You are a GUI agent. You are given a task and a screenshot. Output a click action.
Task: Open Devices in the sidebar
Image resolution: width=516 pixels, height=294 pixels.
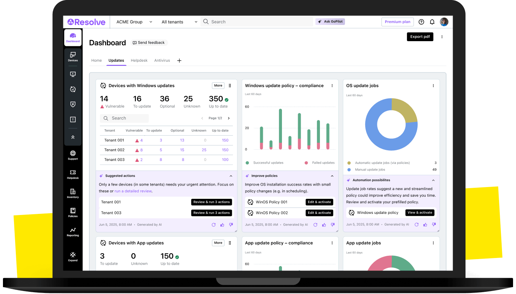73,57
